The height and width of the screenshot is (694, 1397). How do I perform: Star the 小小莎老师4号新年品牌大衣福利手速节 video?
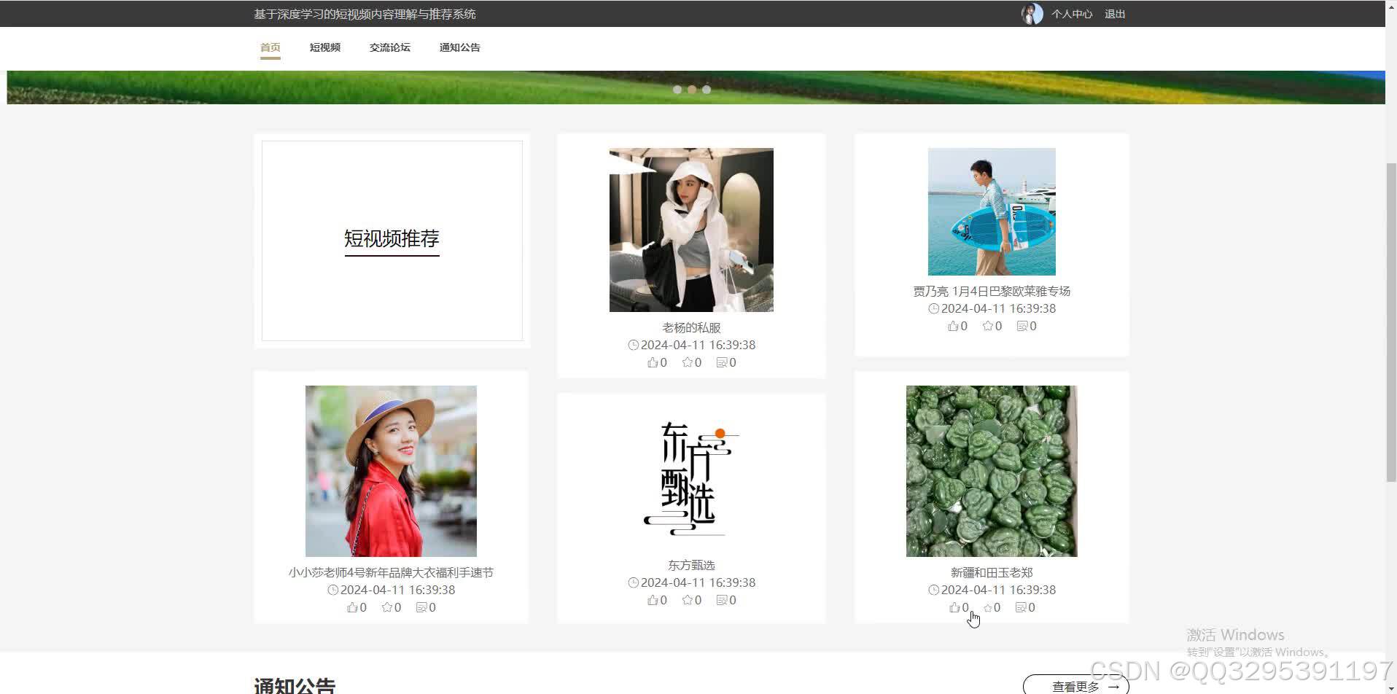[x=386, y=607]
